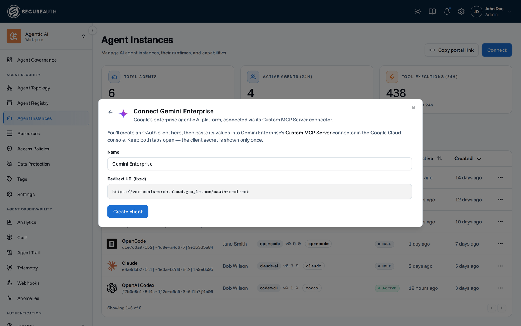Open Resources page
The image size is (521, 326).
(46, 134)
